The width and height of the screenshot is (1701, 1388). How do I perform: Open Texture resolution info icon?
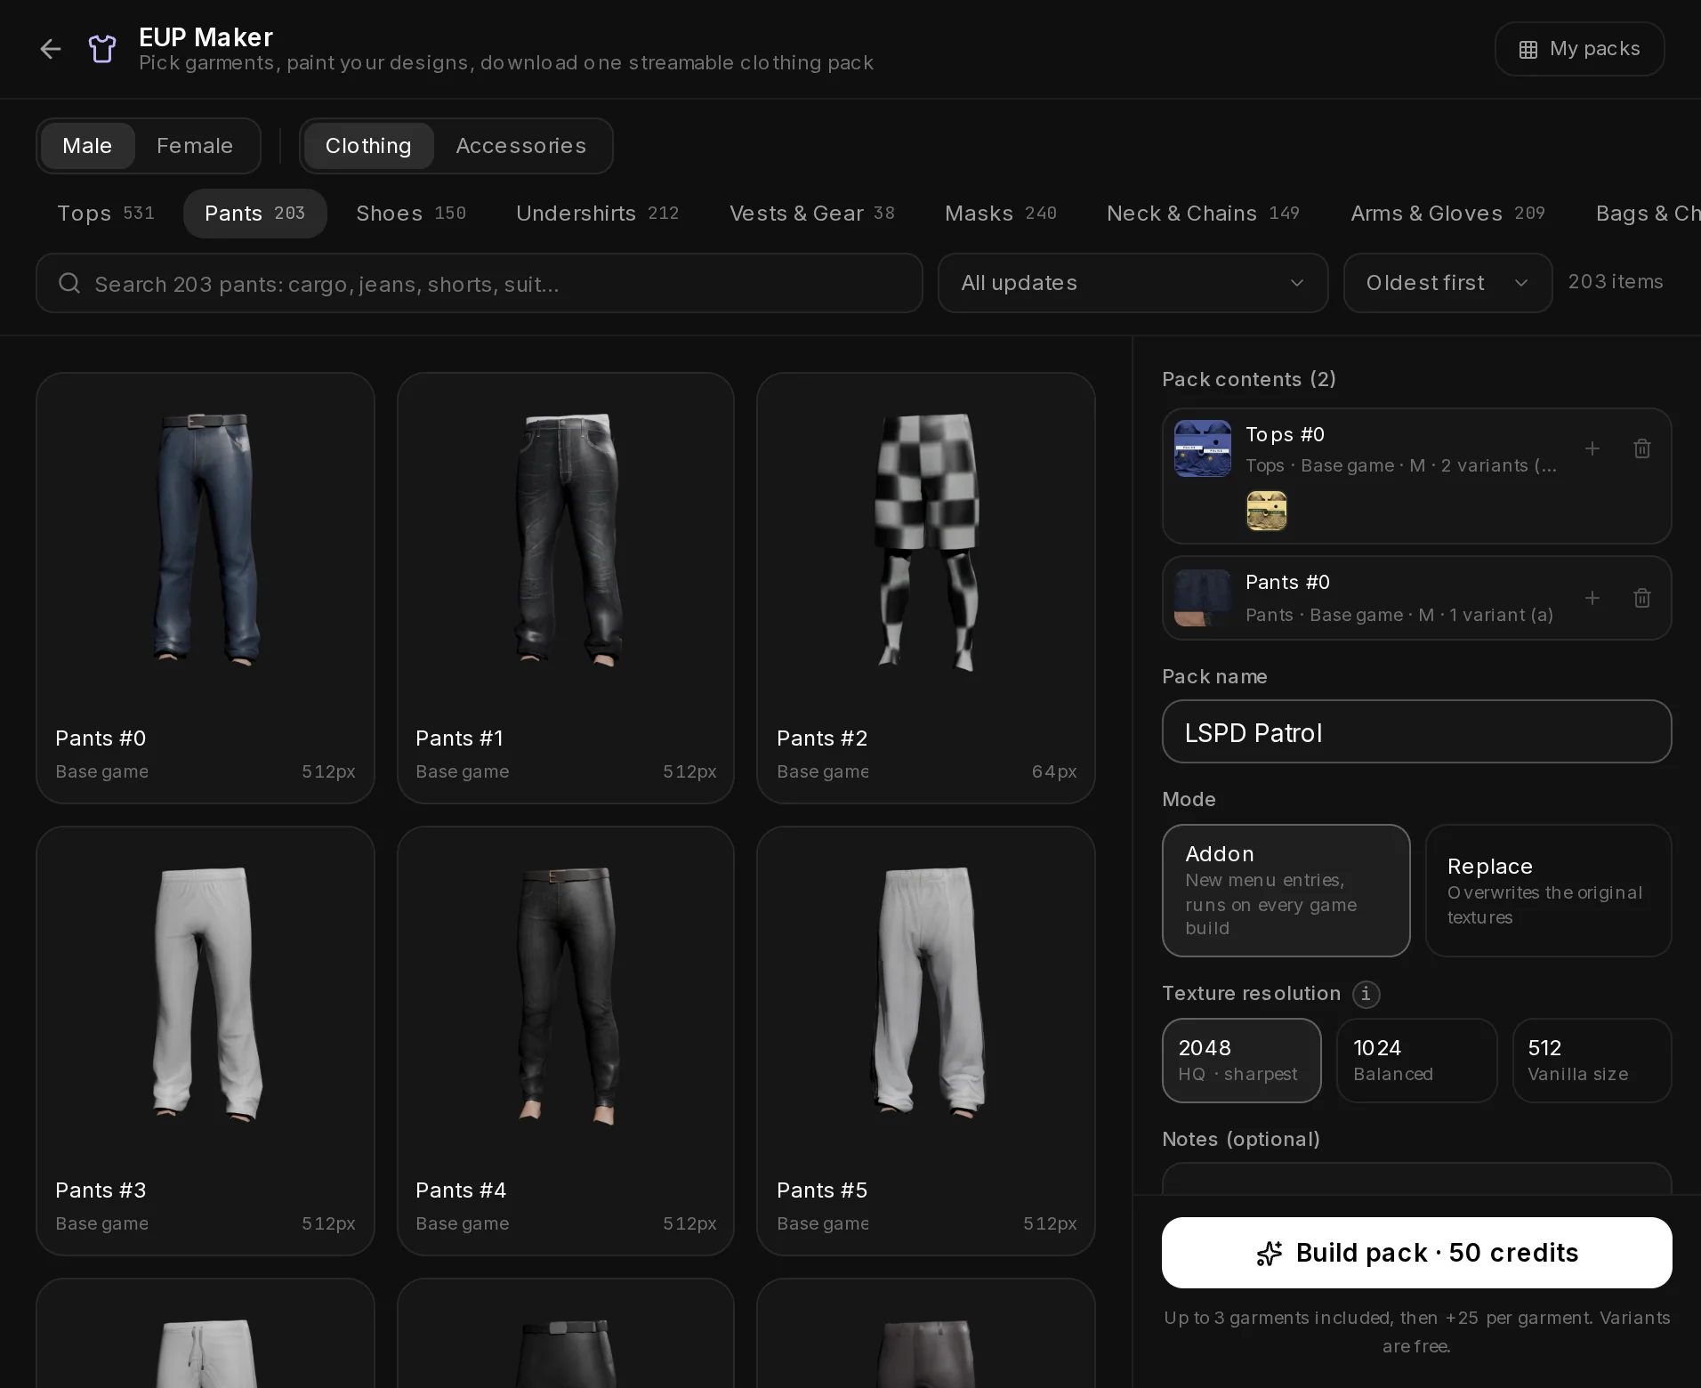(1366, 994)
